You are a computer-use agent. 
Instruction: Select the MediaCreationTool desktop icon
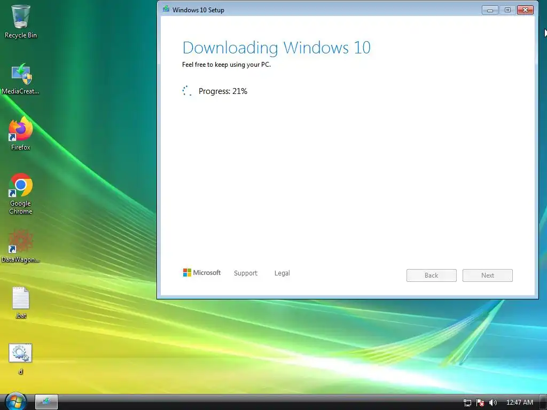[x=21, y=79]
